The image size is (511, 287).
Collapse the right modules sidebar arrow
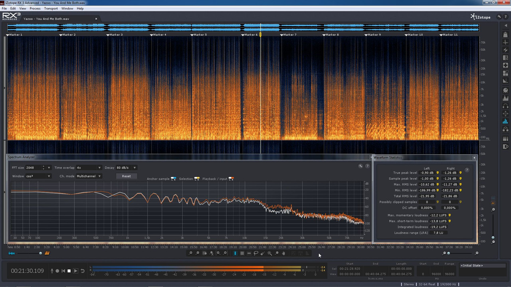click(505, 26)
